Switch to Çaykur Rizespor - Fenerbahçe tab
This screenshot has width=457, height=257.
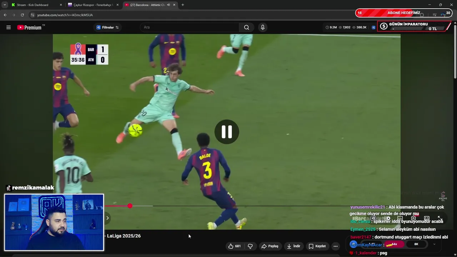click(x=93, y=5)
